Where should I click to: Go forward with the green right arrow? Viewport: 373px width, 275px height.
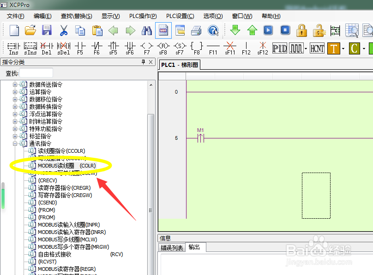click(130, 30)
